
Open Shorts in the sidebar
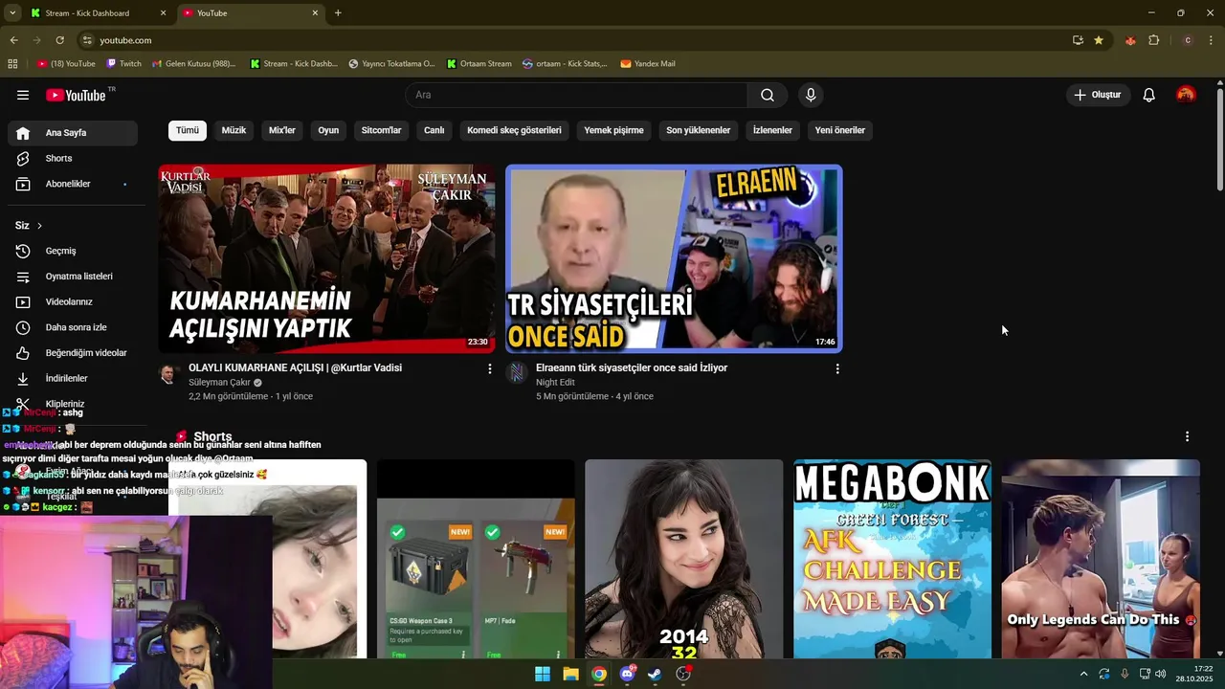pos(73,158)
